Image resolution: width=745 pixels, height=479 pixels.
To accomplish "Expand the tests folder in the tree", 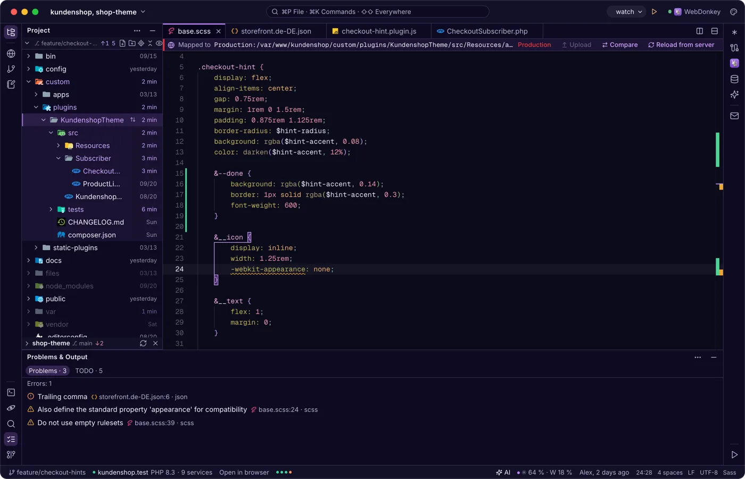I will click(51, 209).
